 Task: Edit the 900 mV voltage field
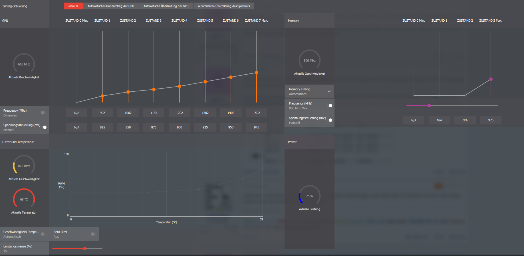[x=180, y=127]
